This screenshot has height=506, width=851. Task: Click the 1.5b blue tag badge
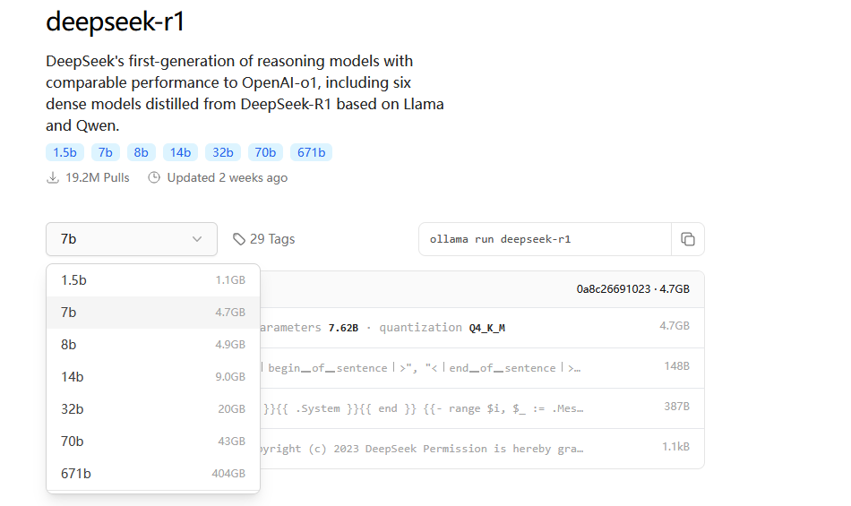64,152
